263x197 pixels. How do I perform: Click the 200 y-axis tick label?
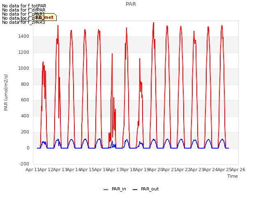click(x=25, y=132)
